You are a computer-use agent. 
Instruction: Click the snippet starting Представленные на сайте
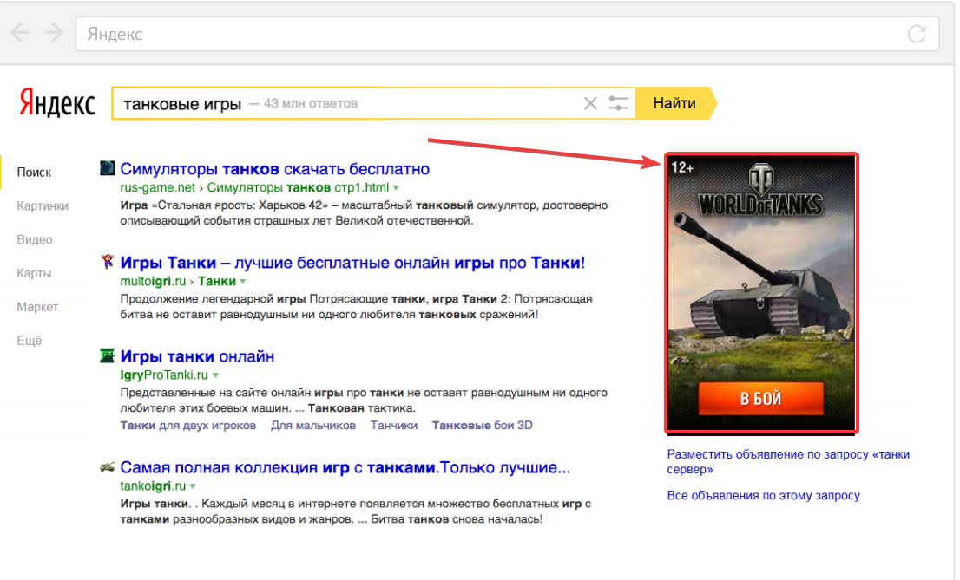[364, 401]
